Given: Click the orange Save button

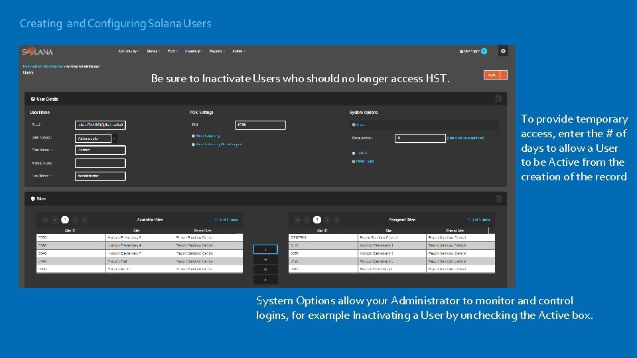Looking at the screenshot, I should coord(492,75).
